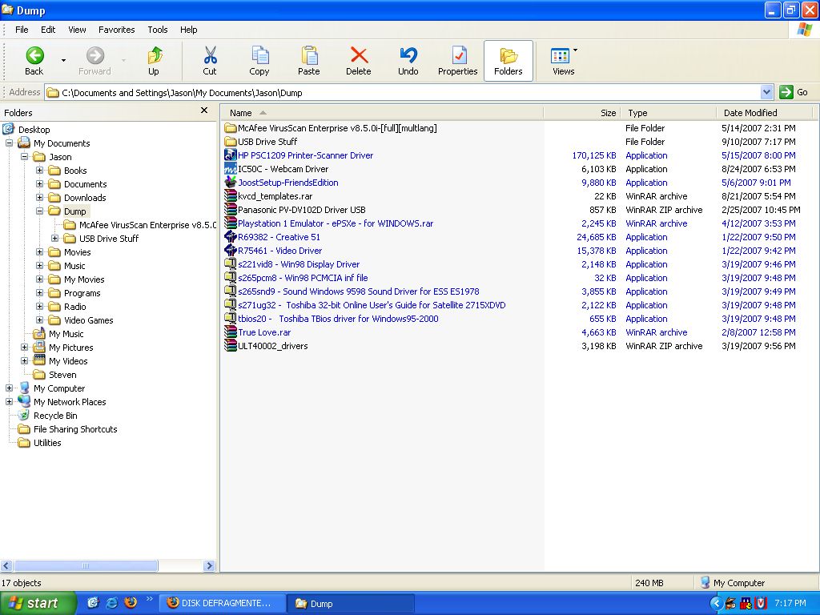Select the True Love.rar archive icon
The height and width of the screenshot is (615, 820).
click(230, 332)
